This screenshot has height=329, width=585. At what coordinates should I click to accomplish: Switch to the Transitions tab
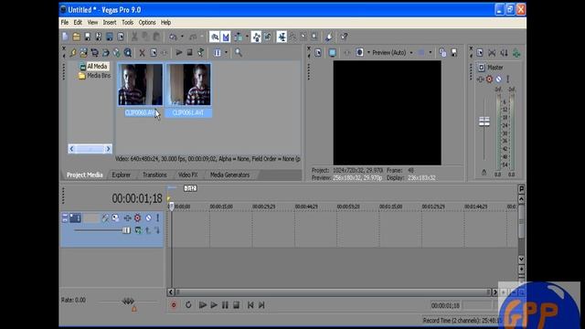(x=154, y=175)
